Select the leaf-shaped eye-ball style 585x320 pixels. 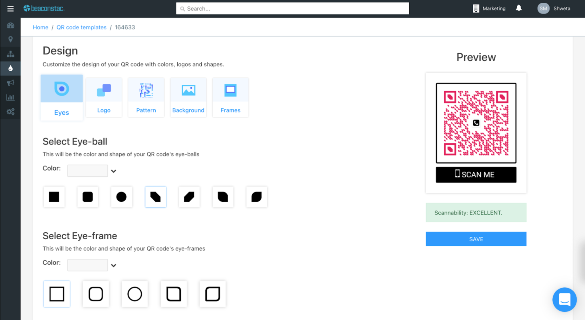tap(257, 197)
